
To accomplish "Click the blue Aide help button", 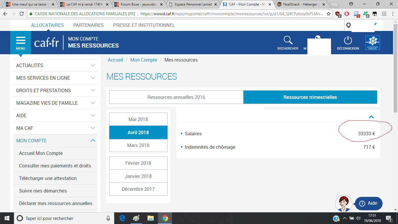I will click(369, 203).
